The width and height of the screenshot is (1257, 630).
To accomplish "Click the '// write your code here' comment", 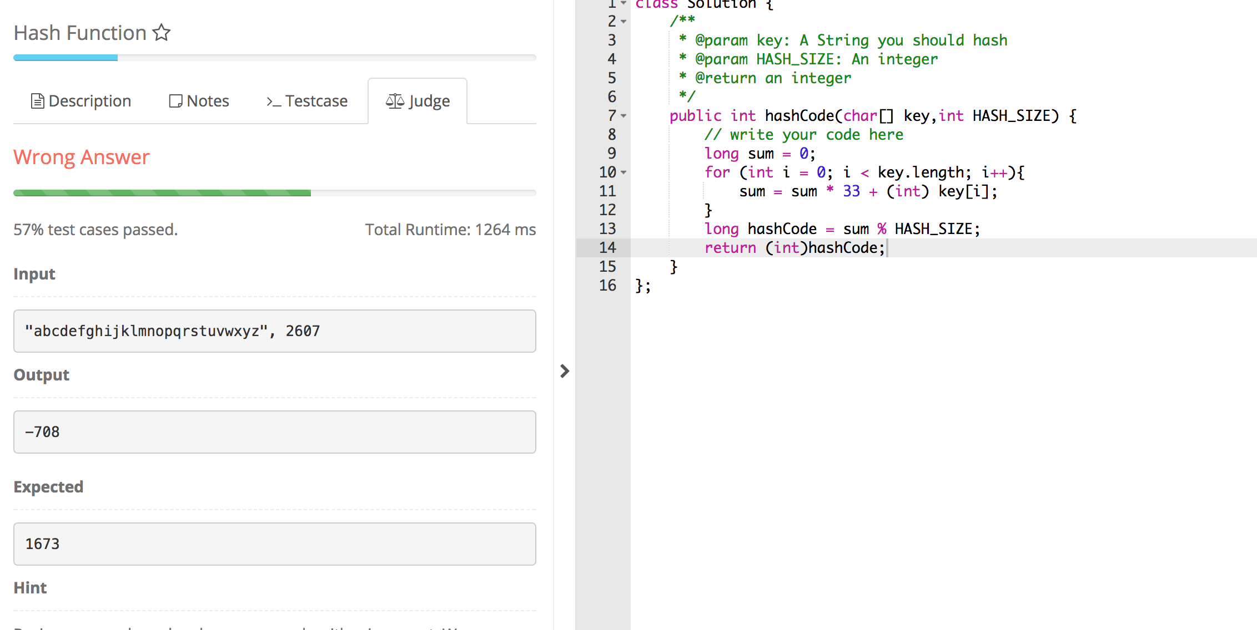I will coord(804,135).
